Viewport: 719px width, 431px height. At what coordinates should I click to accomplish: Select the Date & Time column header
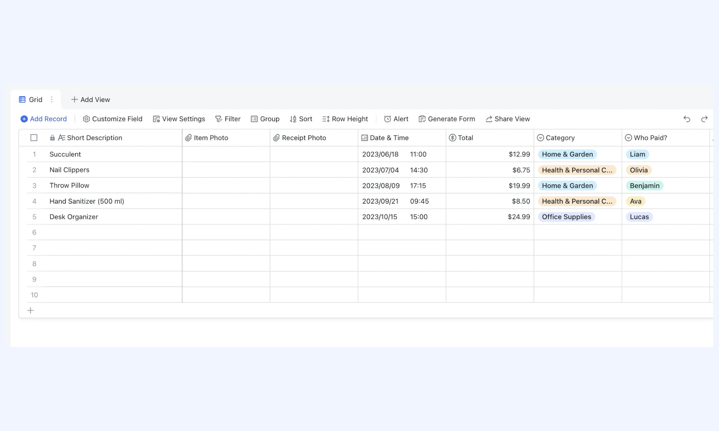tap(402, 138)
